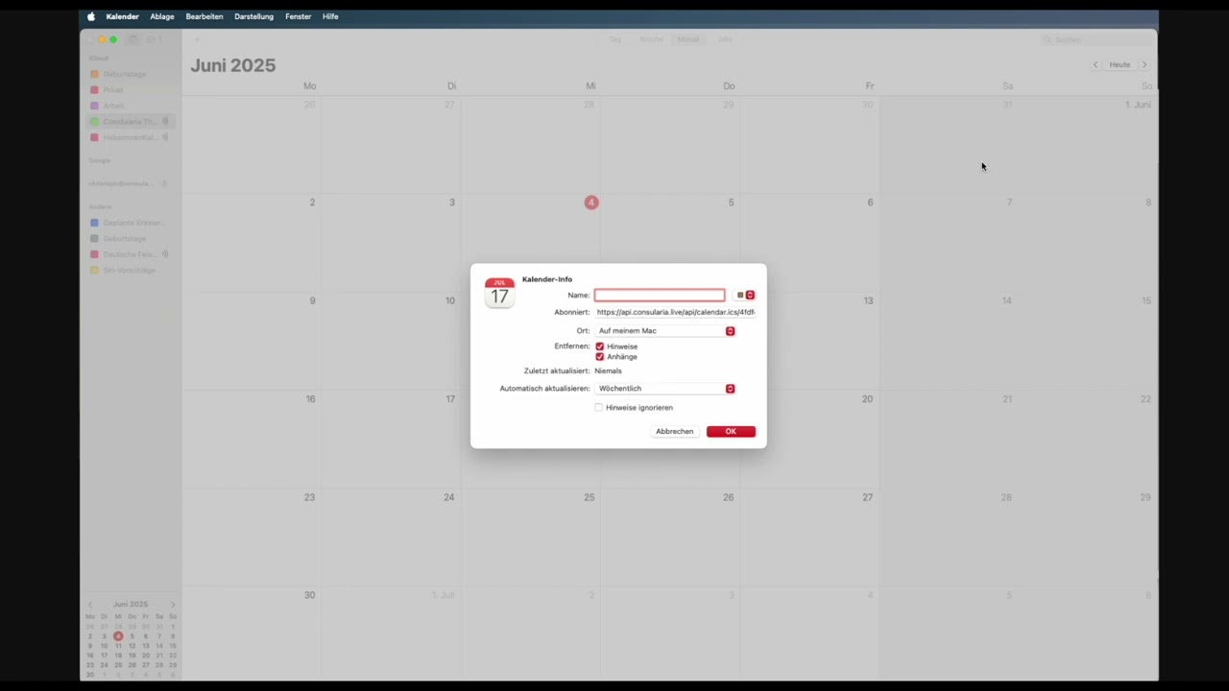Click the mini calendar next month arrow
This screenshot has width=1229, height=691.
[x=173, y=605]
